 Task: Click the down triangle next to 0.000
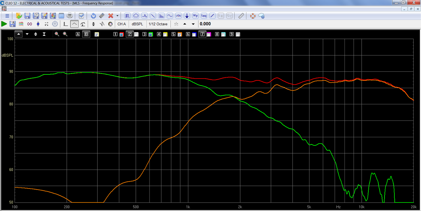(193, 24)
